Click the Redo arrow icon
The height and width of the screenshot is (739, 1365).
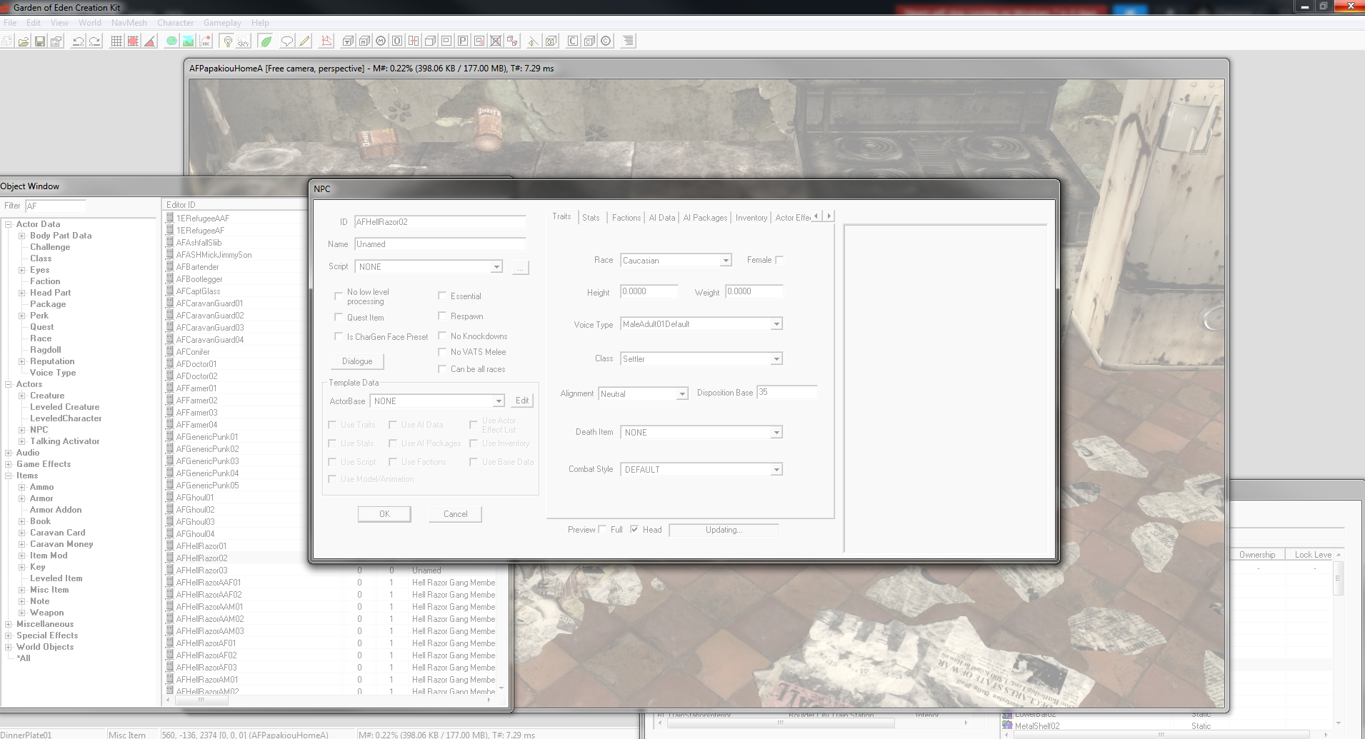[94, 41]
